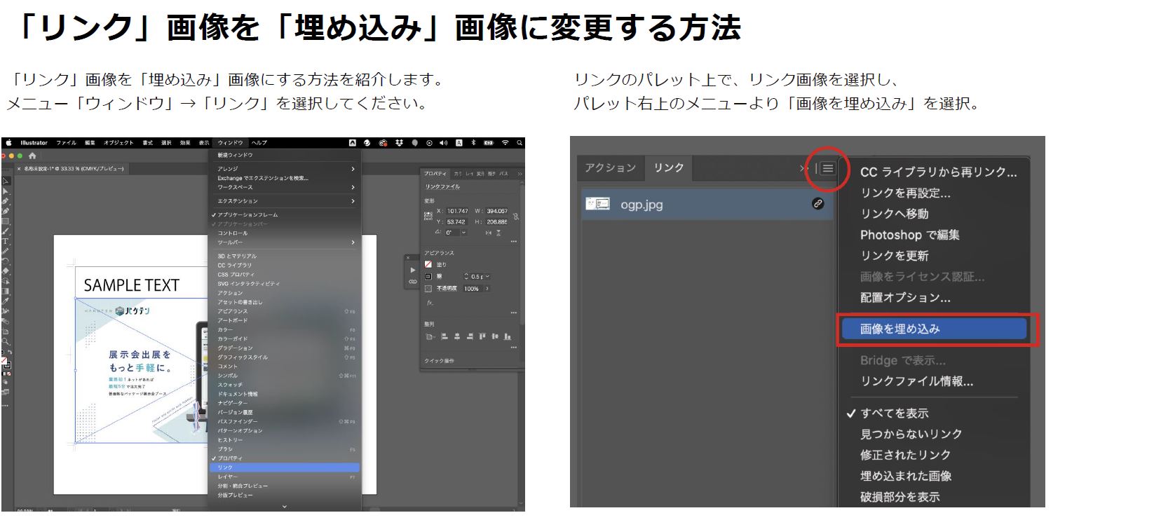Click play icon in small floating panel
The image size is (1161, 520).
tap(413, 270)
